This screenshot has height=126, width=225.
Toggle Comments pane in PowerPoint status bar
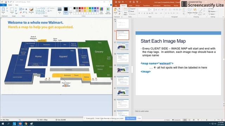(x=176, y=120)
